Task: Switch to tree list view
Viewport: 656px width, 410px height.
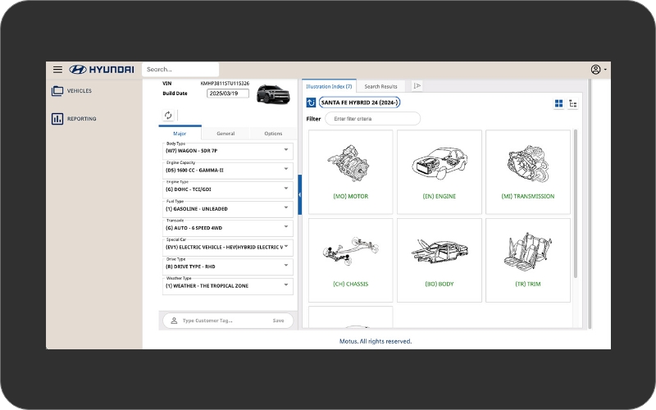Action: click(x=572, y=103)
